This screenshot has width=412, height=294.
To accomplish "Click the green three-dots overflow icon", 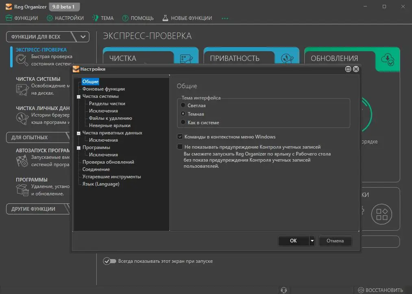I will coord(225,18).
